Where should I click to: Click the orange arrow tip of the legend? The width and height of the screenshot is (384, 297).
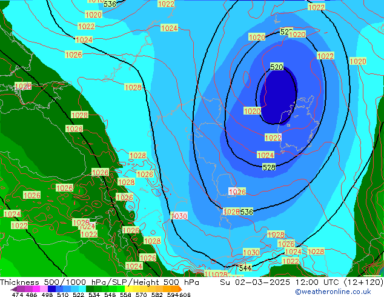(x=180, y=289)
